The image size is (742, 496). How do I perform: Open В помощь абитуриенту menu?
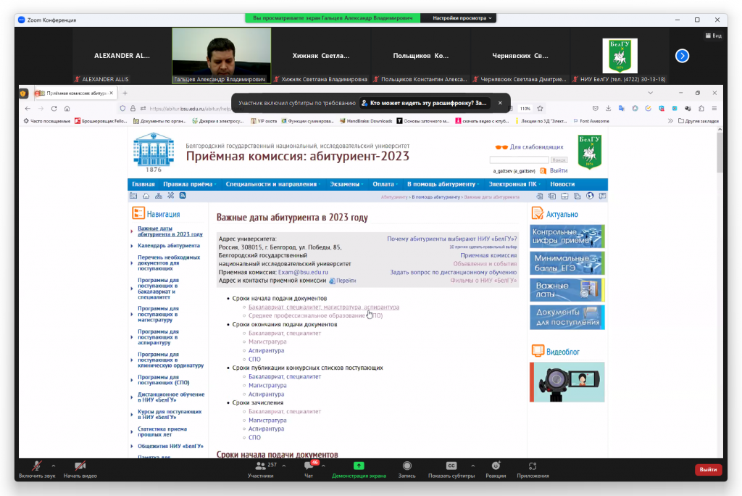coord(443,184)
